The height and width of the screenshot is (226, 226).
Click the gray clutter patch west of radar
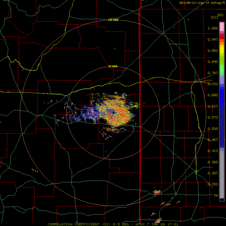pyautogui.click(x=92, y=112)
